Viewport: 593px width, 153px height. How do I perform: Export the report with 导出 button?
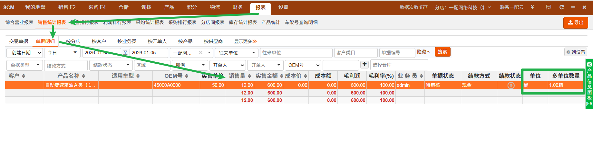tap(576, 22)
